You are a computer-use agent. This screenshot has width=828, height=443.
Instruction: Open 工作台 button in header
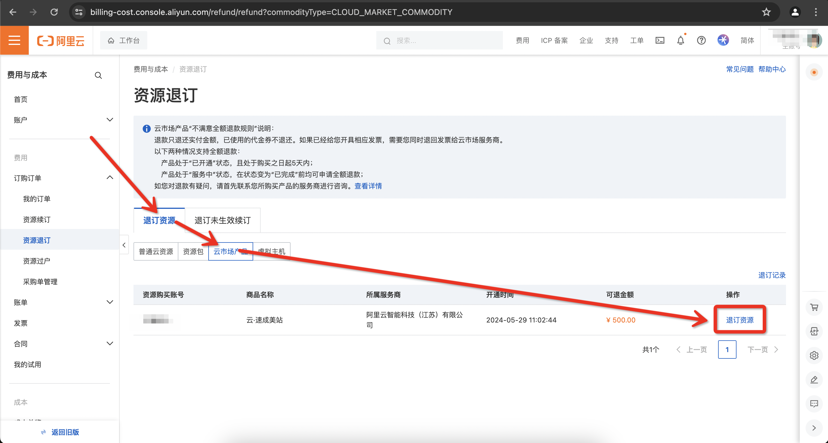123,41
